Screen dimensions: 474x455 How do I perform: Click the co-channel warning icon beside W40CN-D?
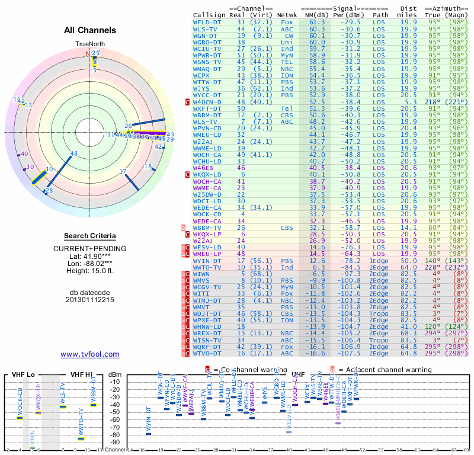187,102
